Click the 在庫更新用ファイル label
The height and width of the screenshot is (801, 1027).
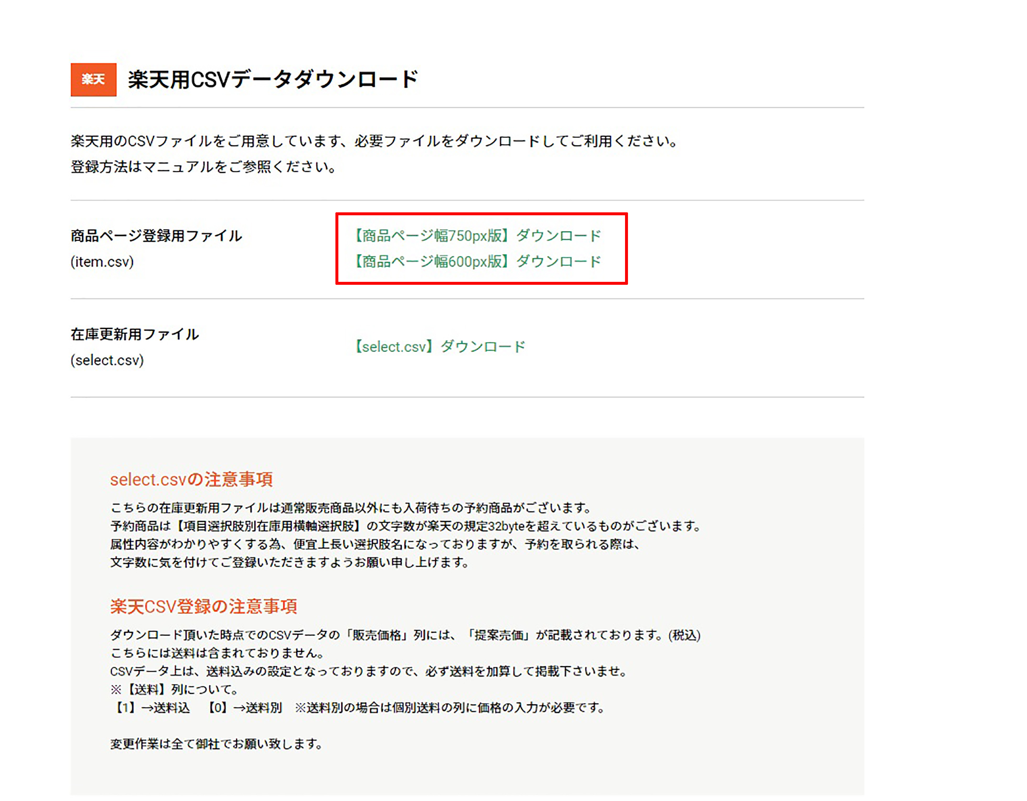coord(135,334)
